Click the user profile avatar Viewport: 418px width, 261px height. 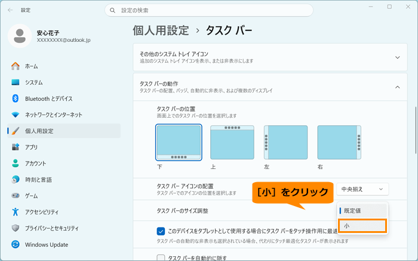pyautogui.click(x=20, y=36)
